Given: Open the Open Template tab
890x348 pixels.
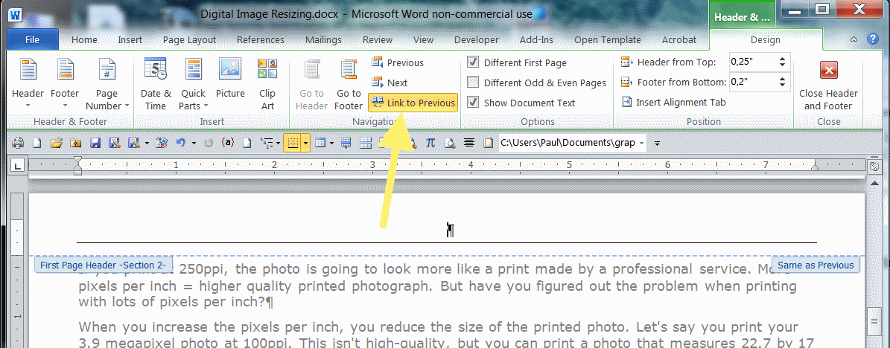Looking at the screenshot, I should click(x=607, y=39).
